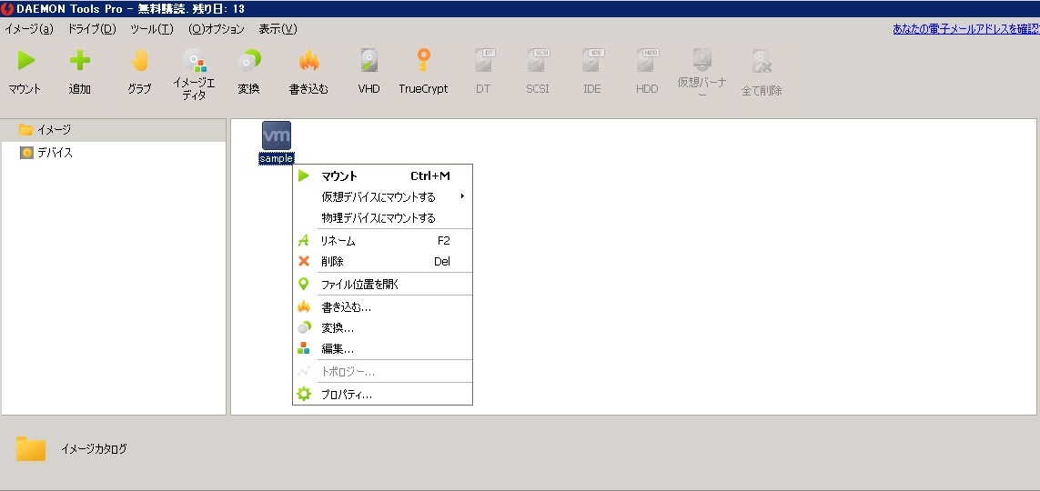Screen dimensions: 1040x491
Task: Click the イメージカタログ folder icon
Action: click(31, 448)
